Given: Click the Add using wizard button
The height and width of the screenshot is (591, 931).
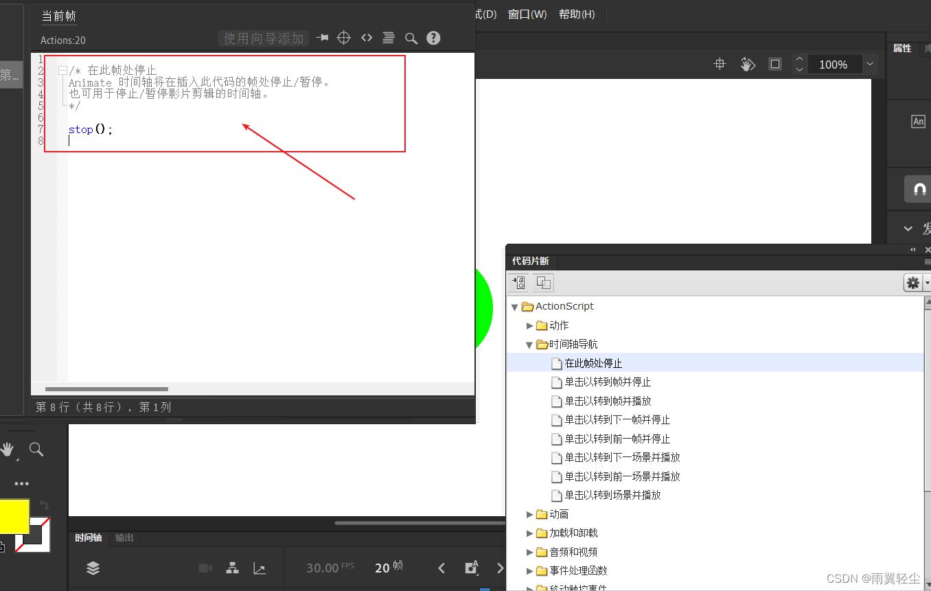Looking at the screenshot, I should click(264, 38).
